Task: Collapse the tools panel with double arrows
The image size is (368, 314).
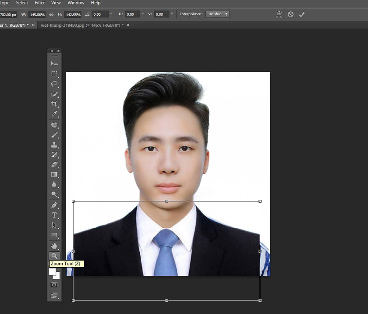Action: [x=52, y=51]
